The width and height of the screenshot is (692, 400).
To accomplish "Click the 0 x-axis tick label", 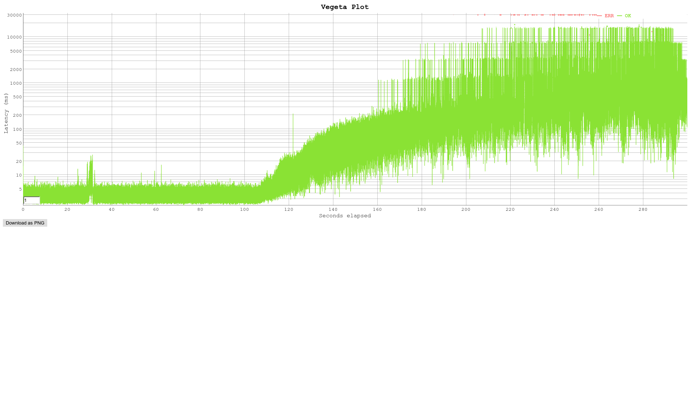I will [x=23, y=209].
